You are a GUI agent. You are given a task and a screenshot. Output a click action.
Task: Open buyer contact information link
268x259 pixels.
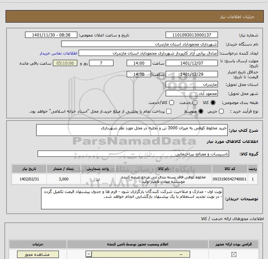pos(58,53)
